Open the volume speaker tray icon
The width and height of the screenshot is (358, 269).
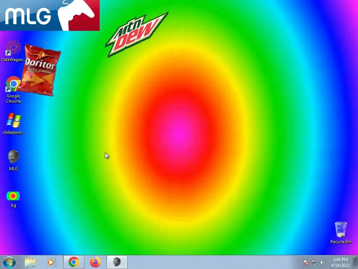pyautogui.click(x=322, y=262)
